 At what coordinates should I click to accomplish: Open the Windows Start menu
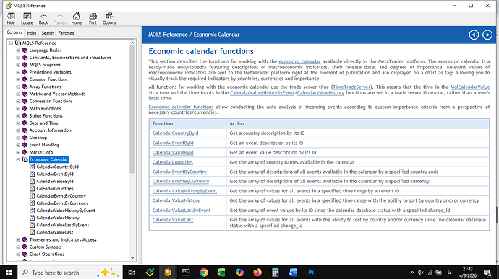pyautogui.click(x=9, y=273)
